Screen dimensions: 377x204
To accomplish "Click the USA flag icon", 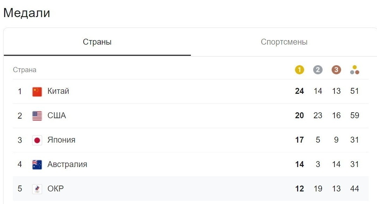I will tap(37, 116).
